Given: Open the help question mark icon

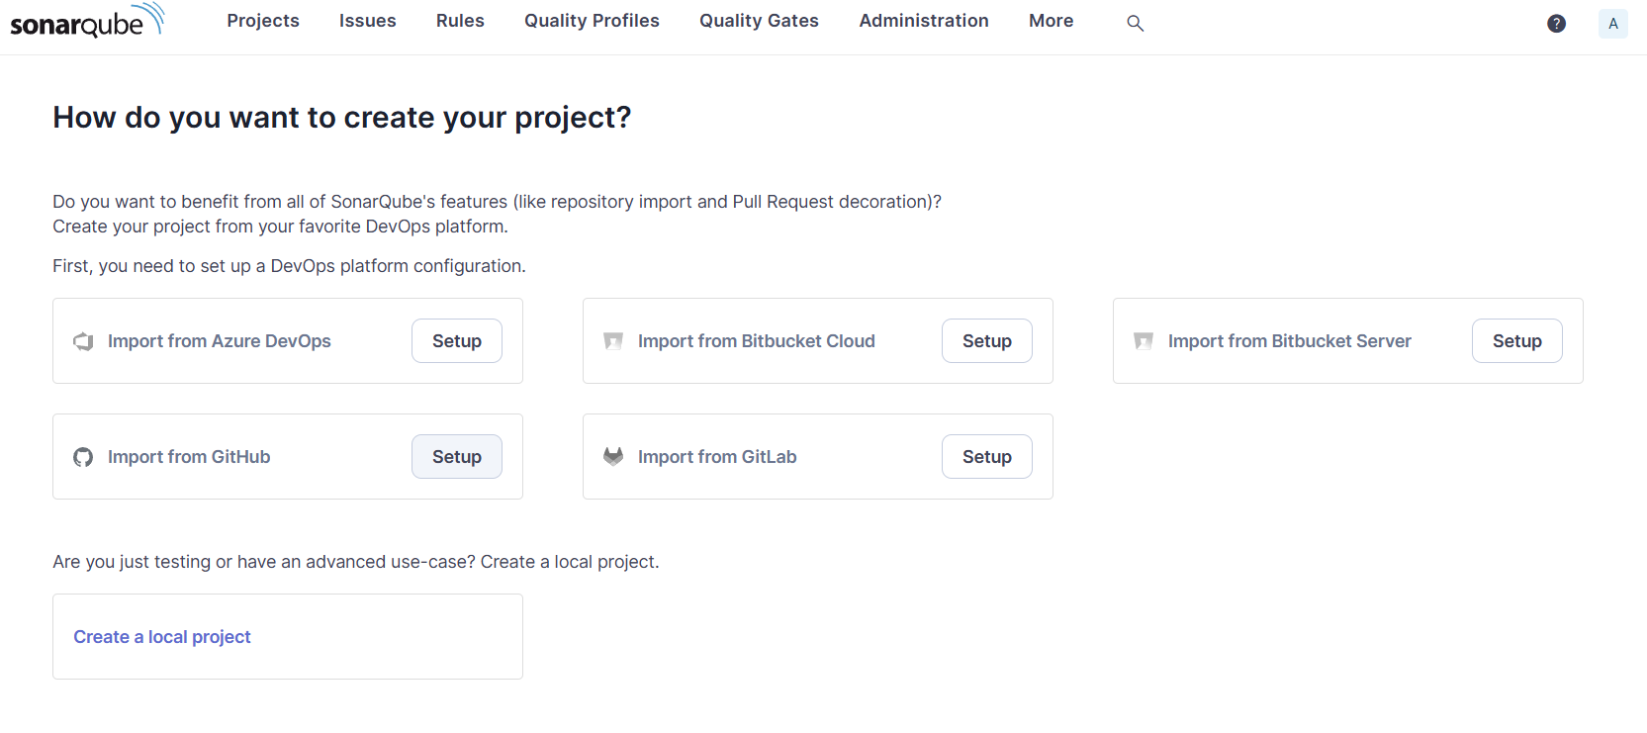Looking at the screenshot, I should point(1556,23).
